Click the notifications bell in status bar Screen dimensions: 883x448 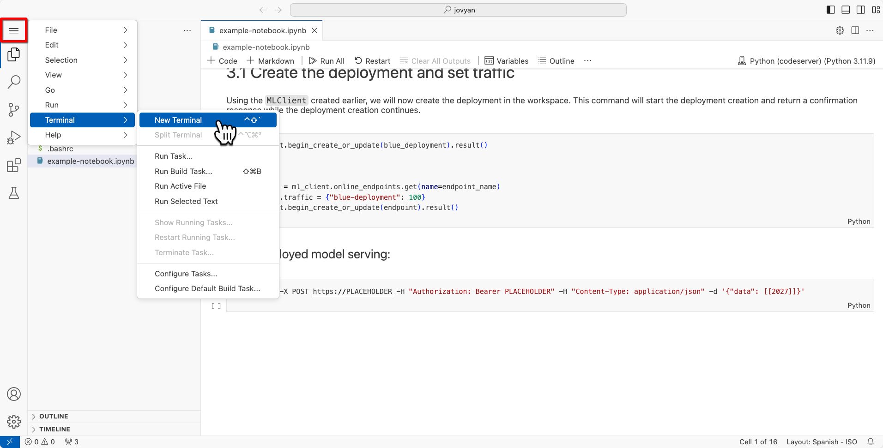pyautogui.click(x=870, y=442)
